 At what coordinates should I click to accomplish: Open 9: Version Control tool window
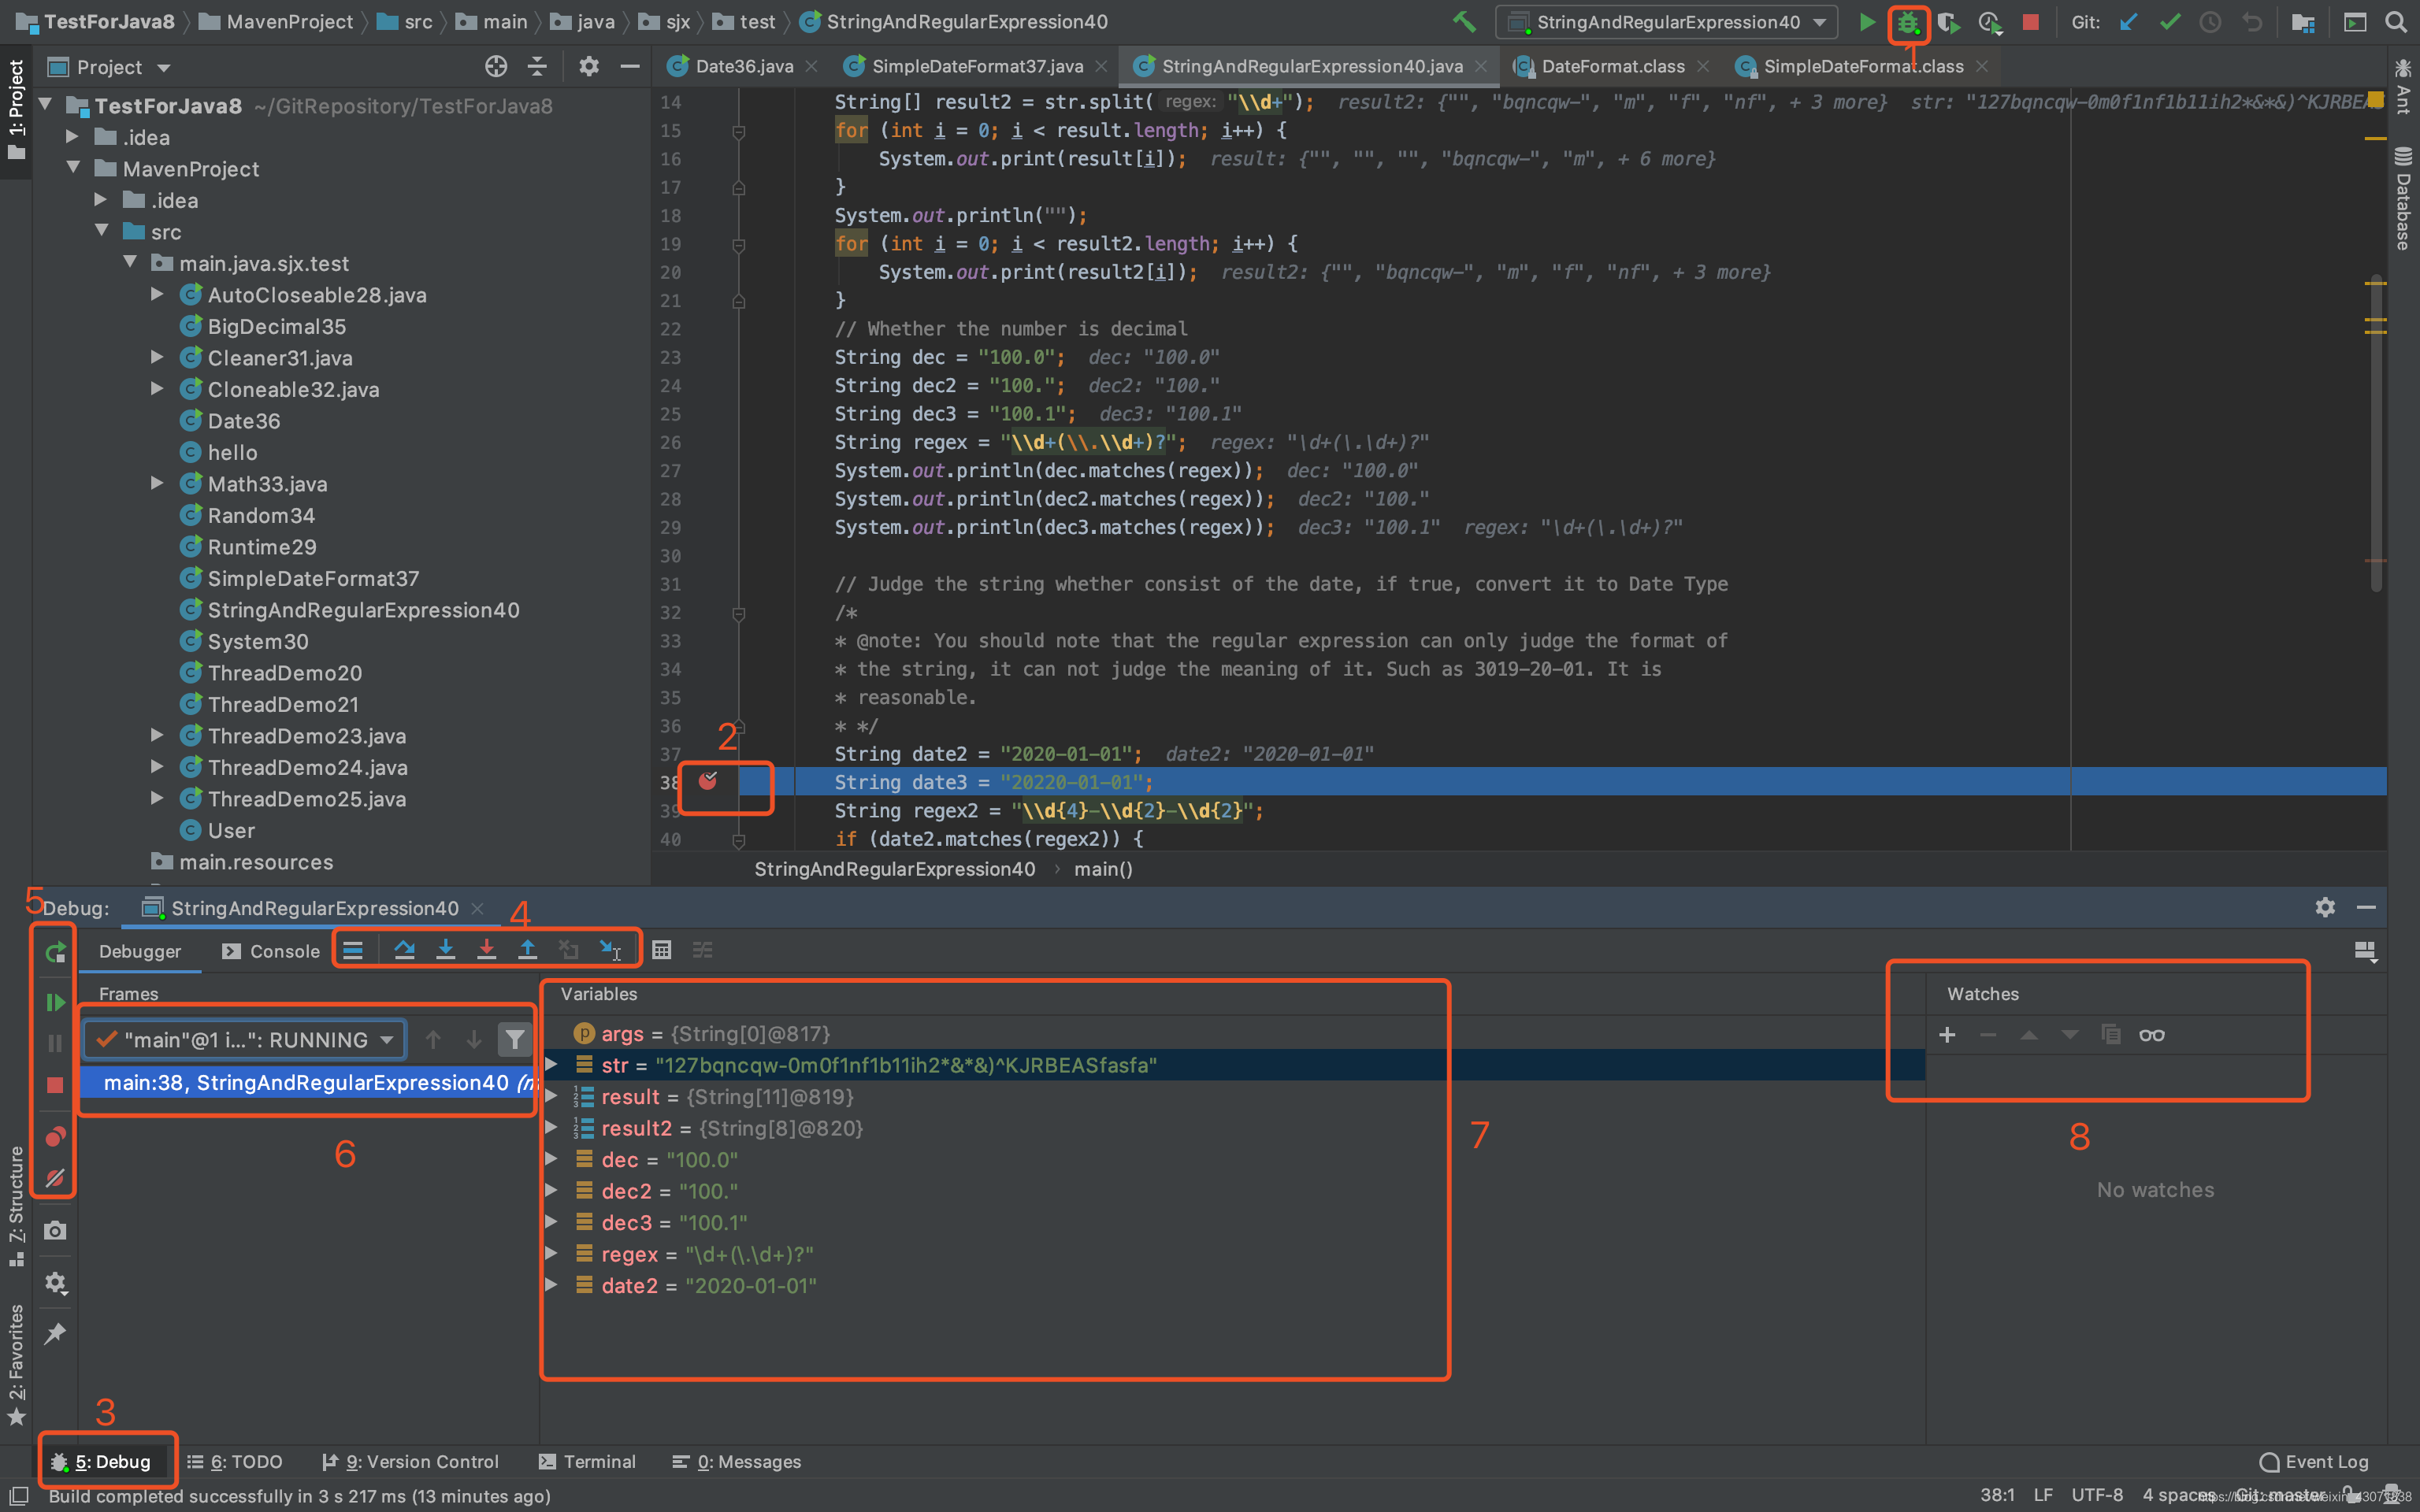tap(410, 1461)
